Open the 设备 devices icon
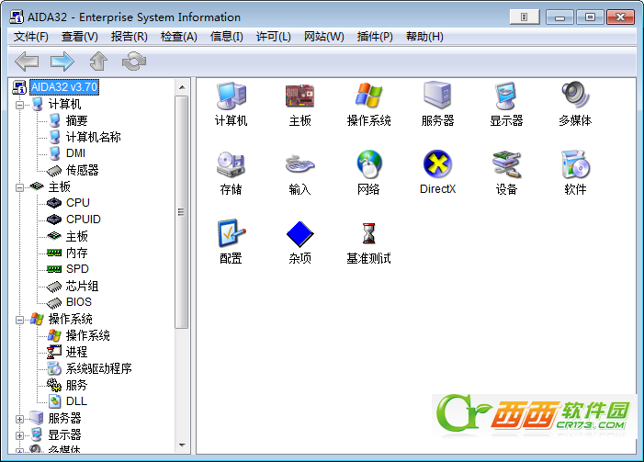This screenshot has height=462, width=644. pyautogui.click(x=506, y=173)
